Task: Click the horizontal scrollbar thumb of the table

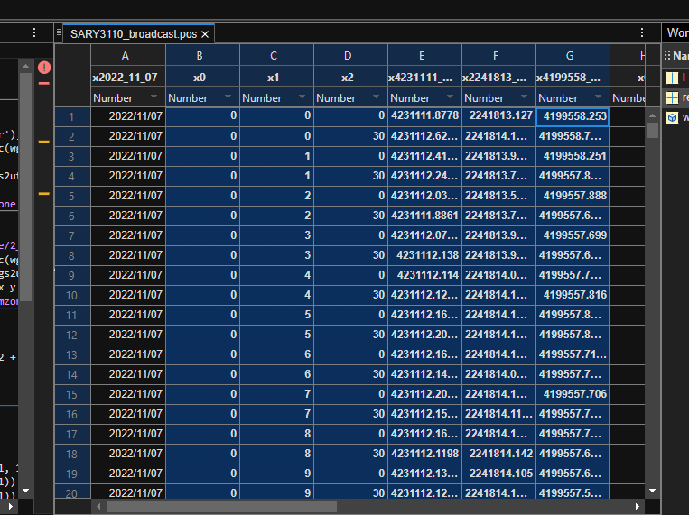Action: coord(221,507)
